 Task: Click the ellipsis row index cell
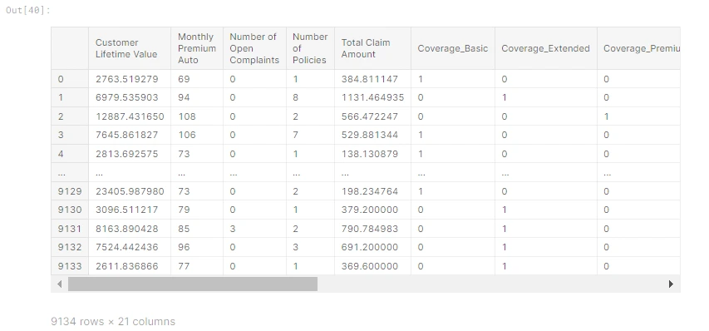(x=61, y=173)
